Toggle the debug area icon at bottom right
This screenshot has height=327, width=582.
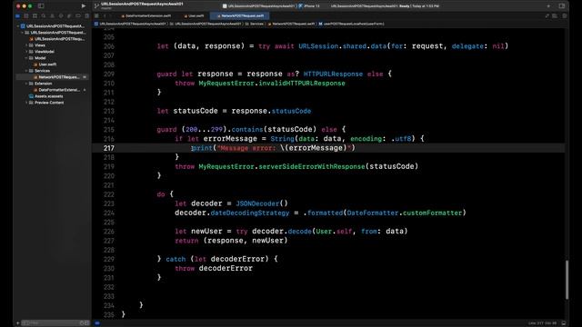point(564,323)
